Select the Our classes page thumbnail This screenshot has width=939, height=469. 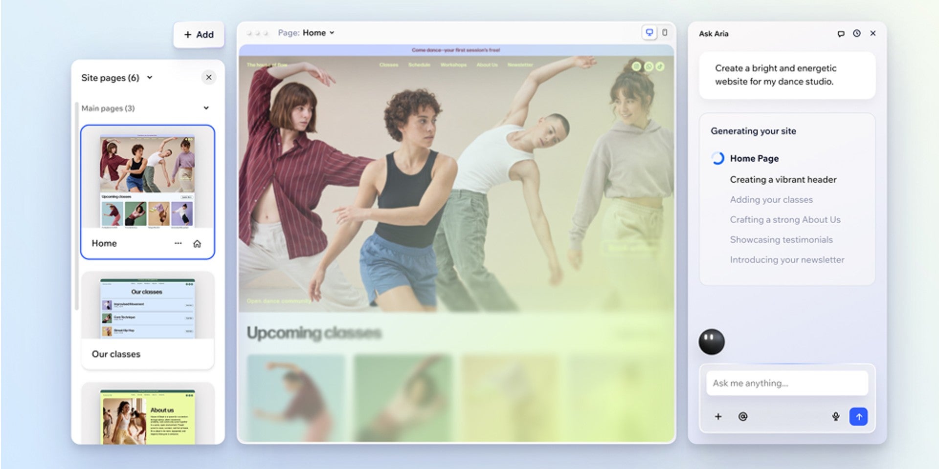147,309
